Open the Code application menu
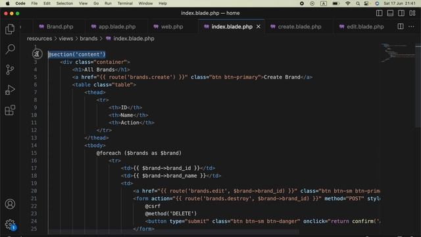This screenshot has height=237, width=421. pos(20,3)
